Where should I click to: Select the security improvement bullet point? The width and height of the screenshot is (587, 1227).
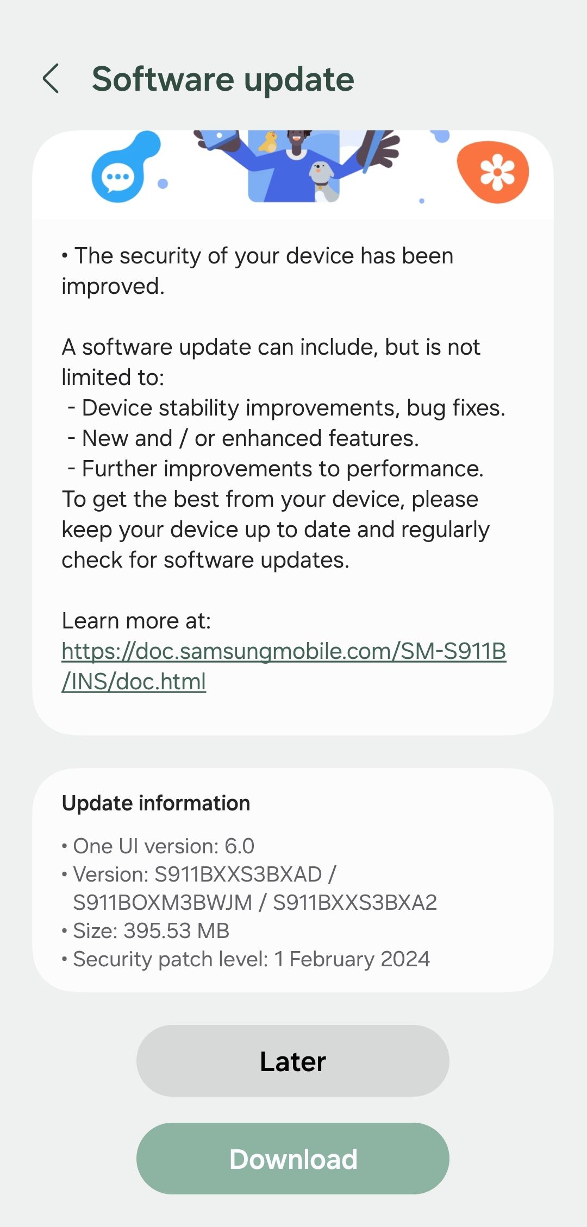[258, 270]
